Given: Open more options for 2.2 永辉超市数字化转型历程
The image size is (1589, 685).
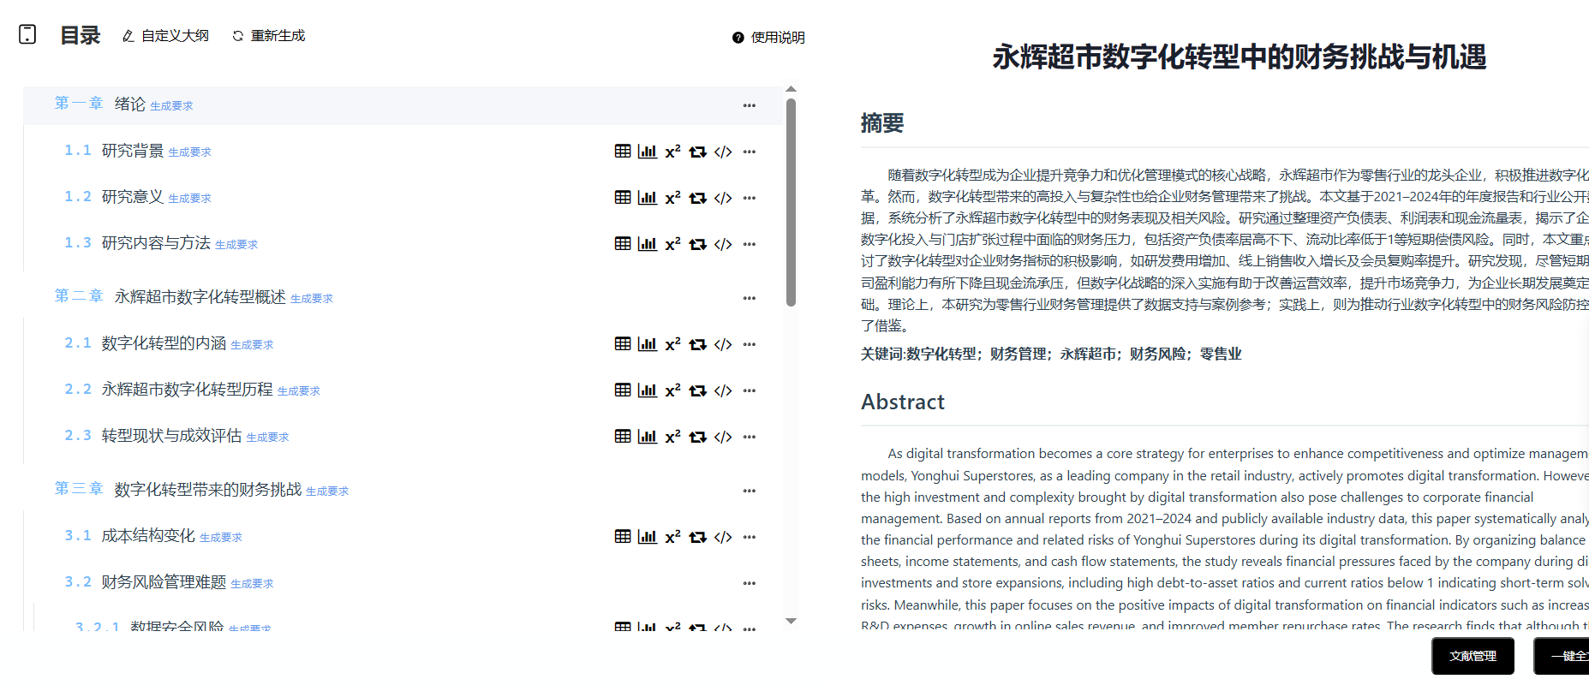Looking at the screenshot, I should point(750,390).
